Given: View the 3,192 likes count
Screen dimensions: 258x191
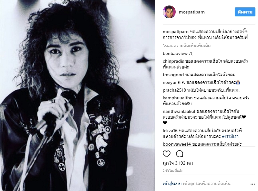Looking at the screenshot, I should tap(178, 163).
